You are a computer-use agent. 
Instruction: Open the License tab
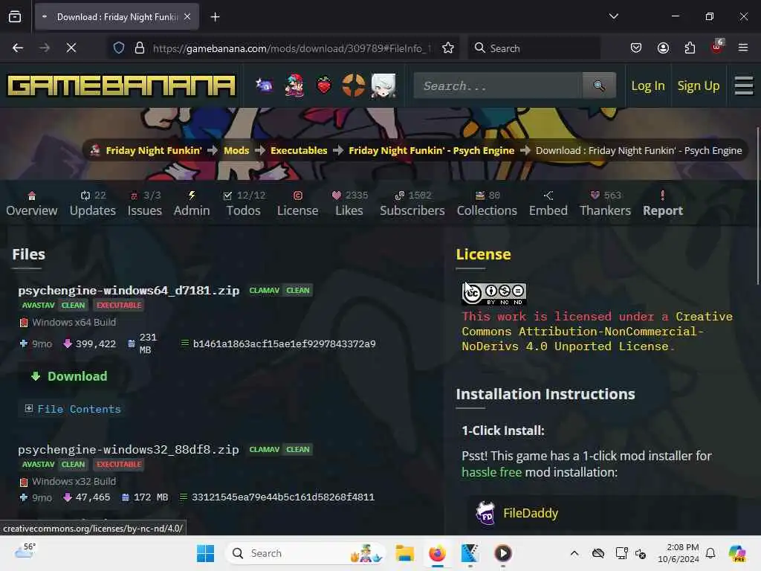(297, 204)
